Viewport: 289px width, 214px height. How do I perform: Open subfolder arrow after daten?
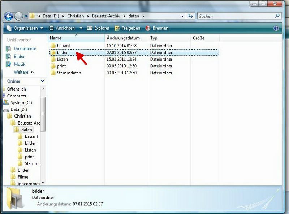point(143,16)
